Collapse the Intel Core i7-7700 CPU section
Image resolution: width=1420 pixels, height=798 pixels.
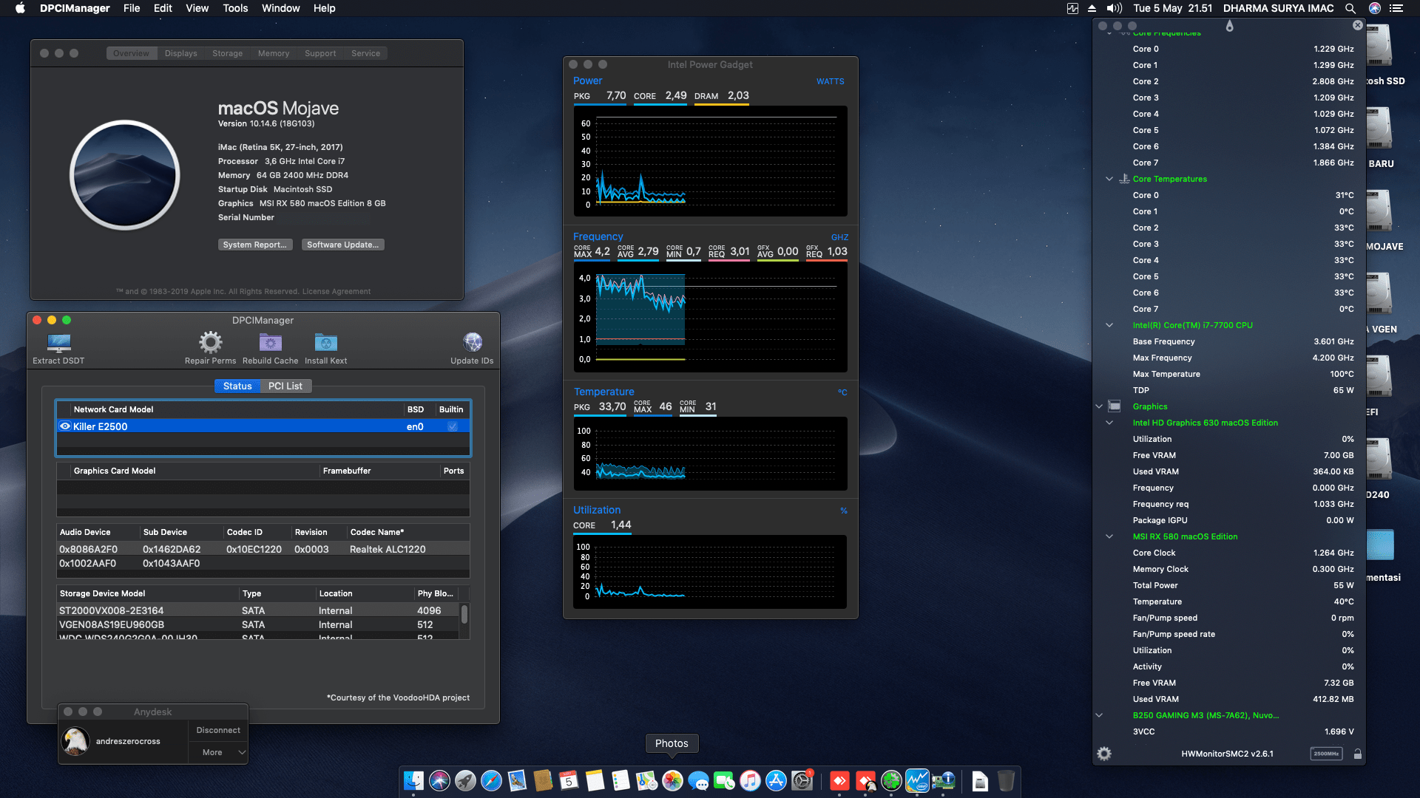(x=1109, y=325)
